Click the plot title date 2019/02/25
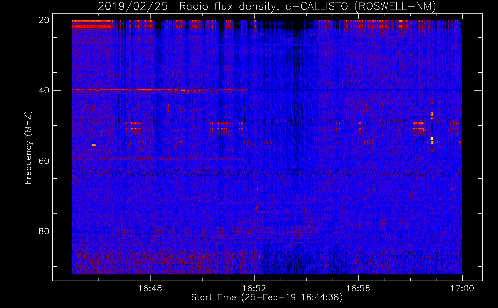The height and width of the screenshot is (308, 498). [133, 6]
